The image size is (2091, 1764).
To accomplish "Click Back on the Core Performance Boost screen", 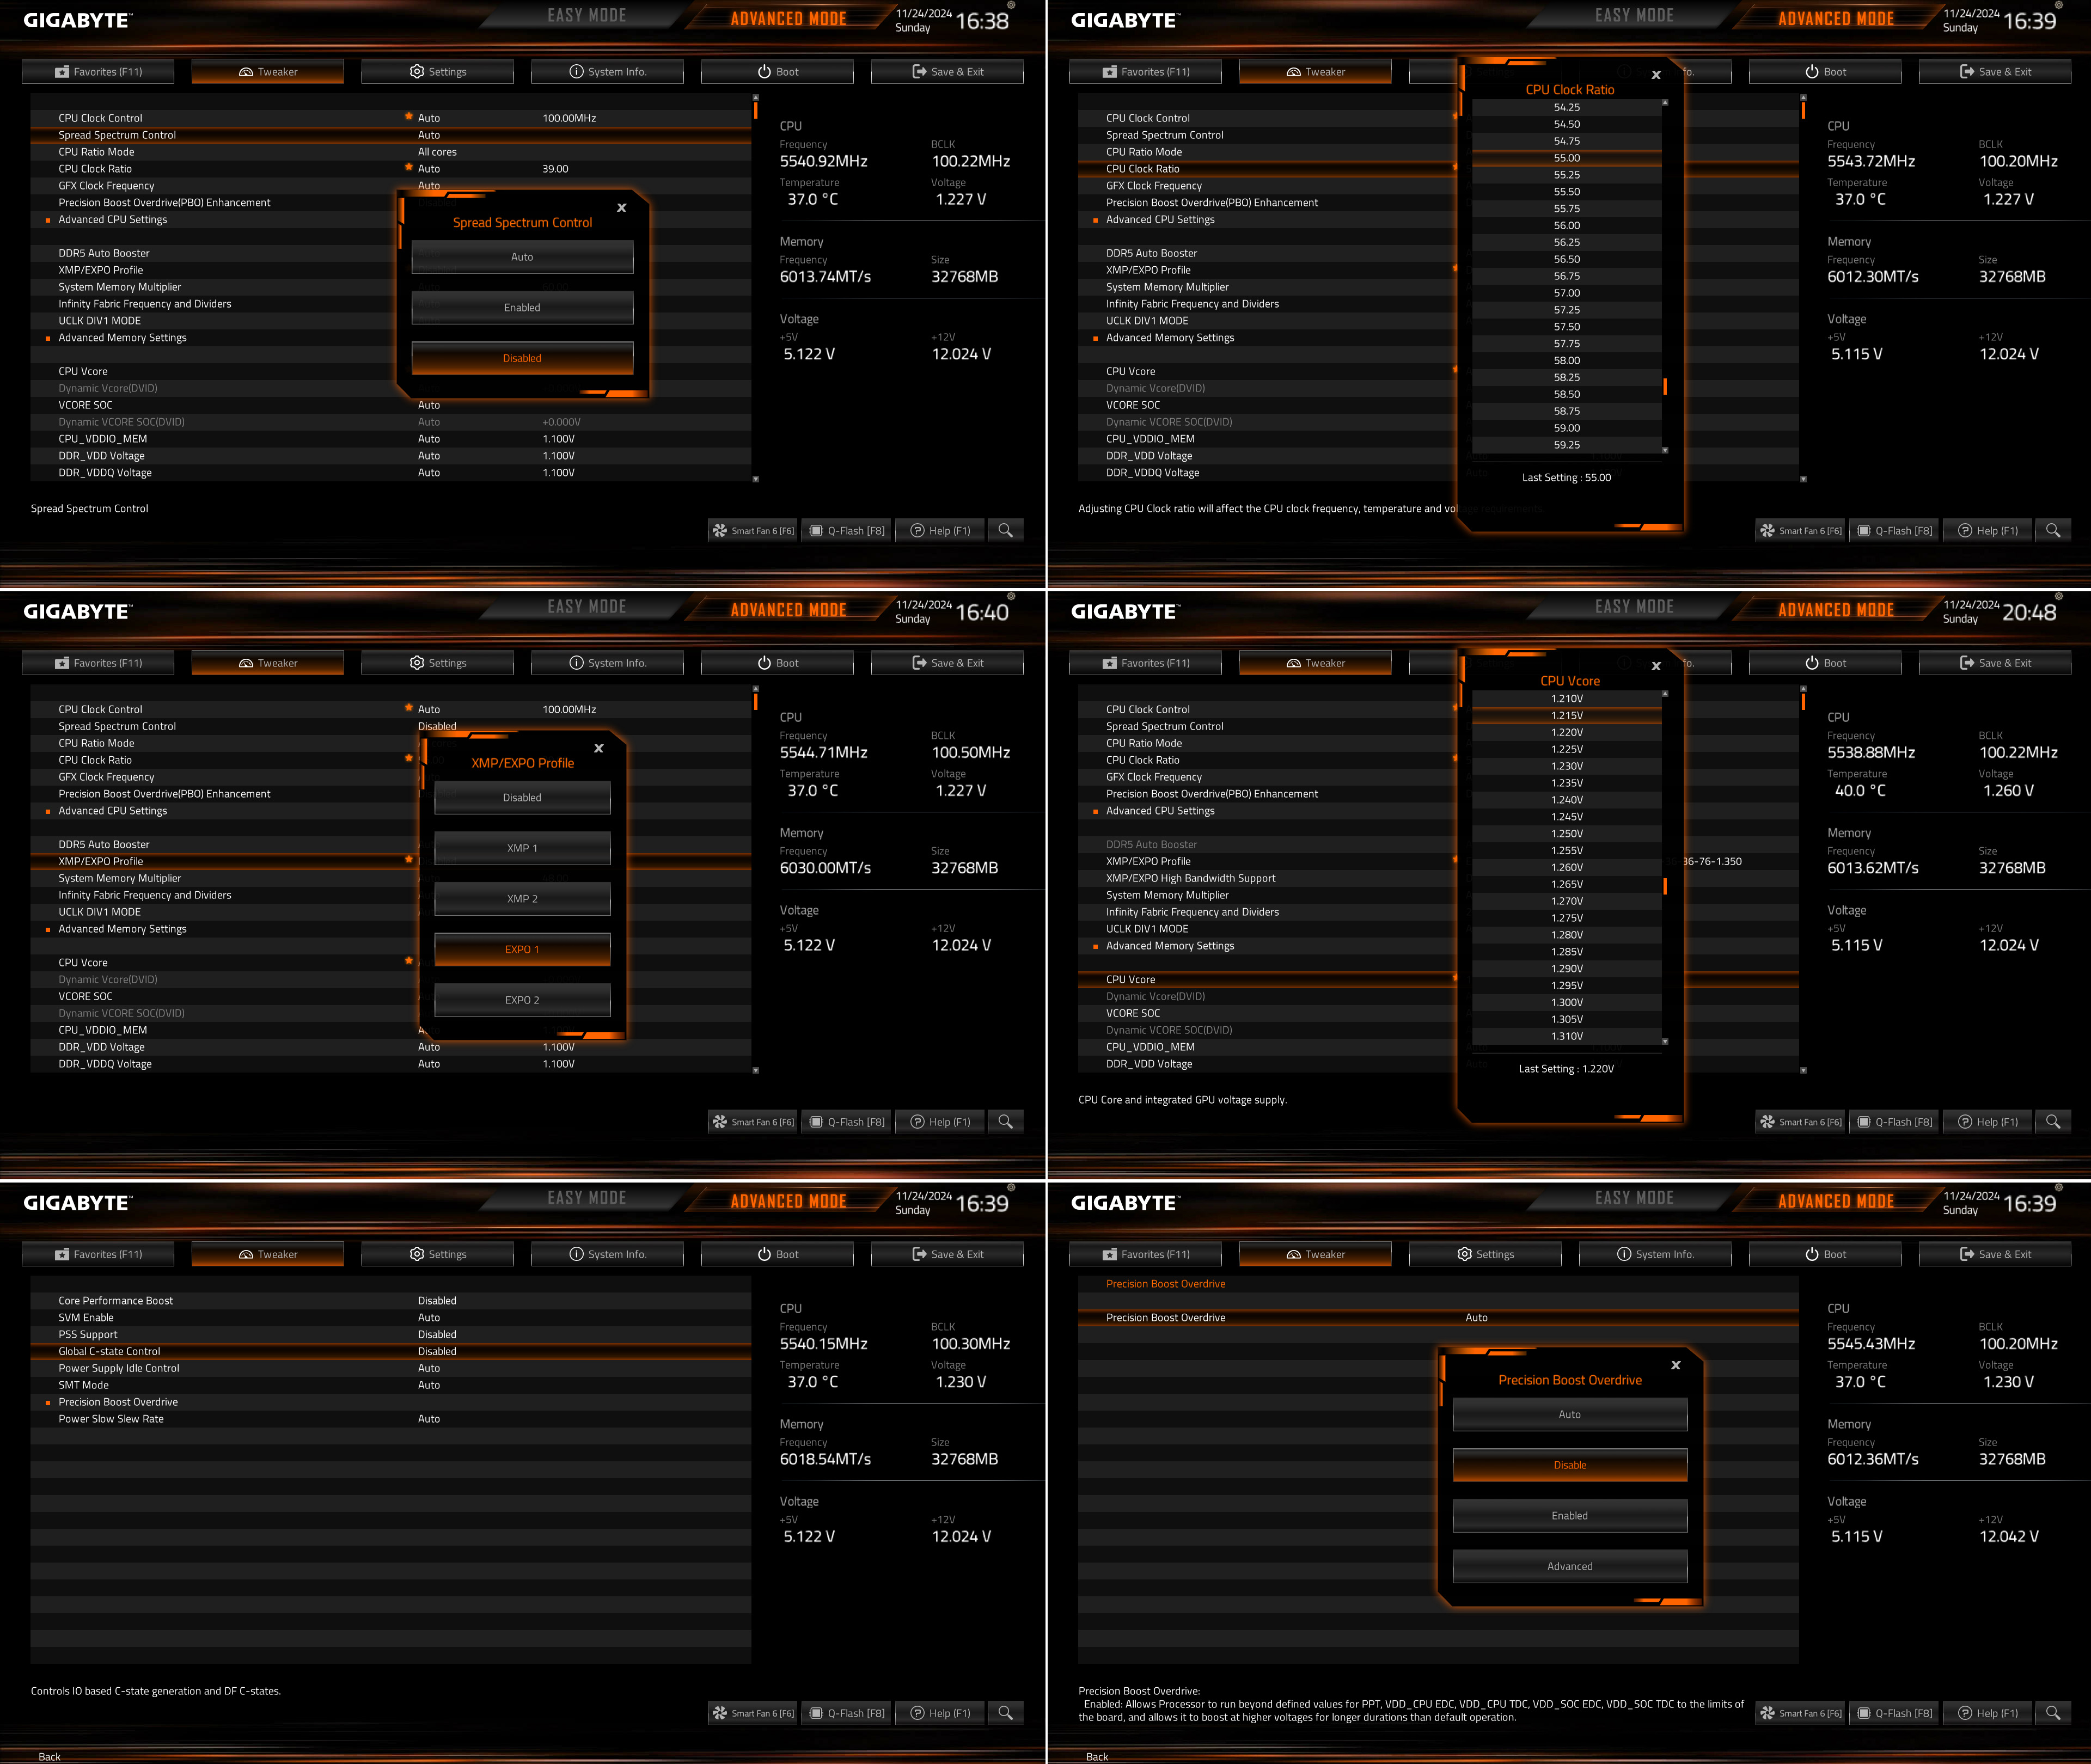I will (x=49, y=1756).
